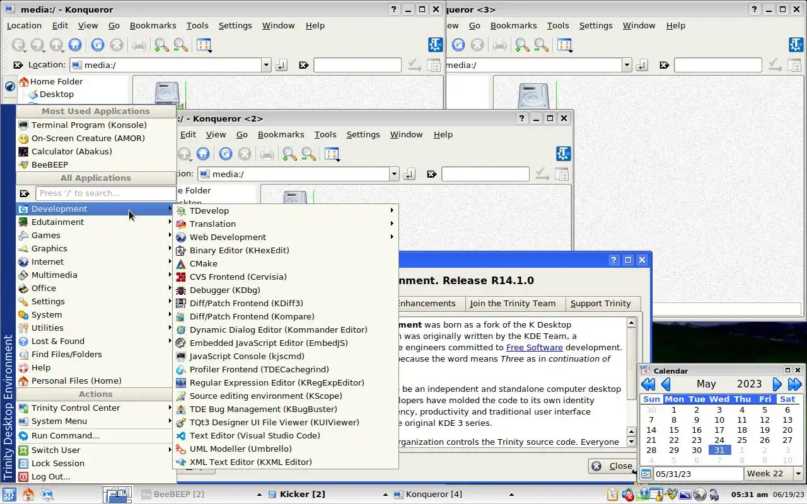
Task: Click the search input field in Konqueror <3>
Action: click(717, 65)
